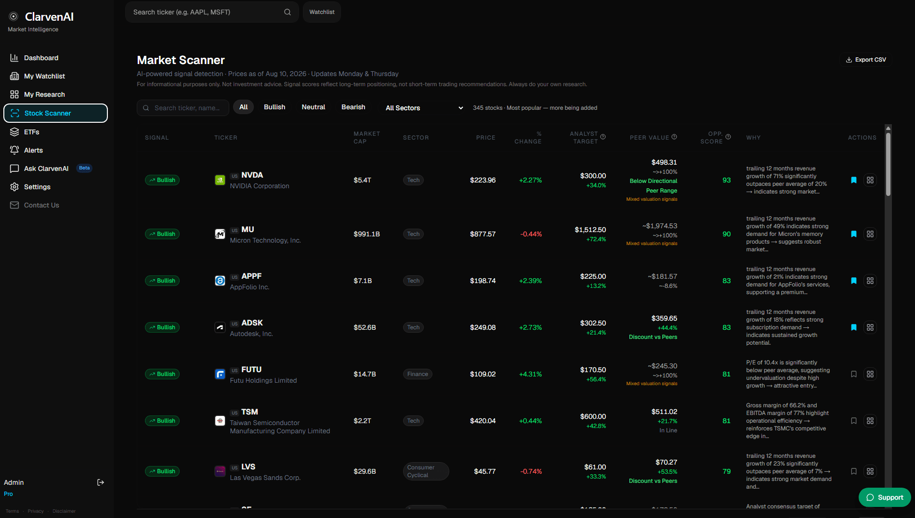915x518 pixels.
Task: Open the grid action icon for LVS
Action: click(870, 471)
